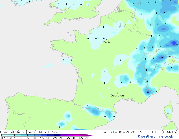Pick the 0.1–0.5 mm legend swatch
The image size is (179, 139).
5,135
